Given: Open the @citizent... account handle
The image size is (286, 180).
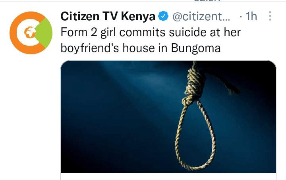Looking at the screenshot, I should tap(201, 16).
